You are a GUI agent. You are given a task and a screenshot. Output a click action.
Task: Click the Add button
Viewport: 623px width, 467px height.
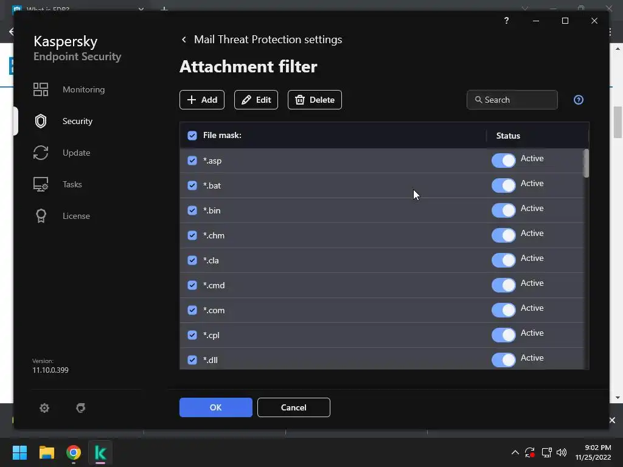pos(202,100)
